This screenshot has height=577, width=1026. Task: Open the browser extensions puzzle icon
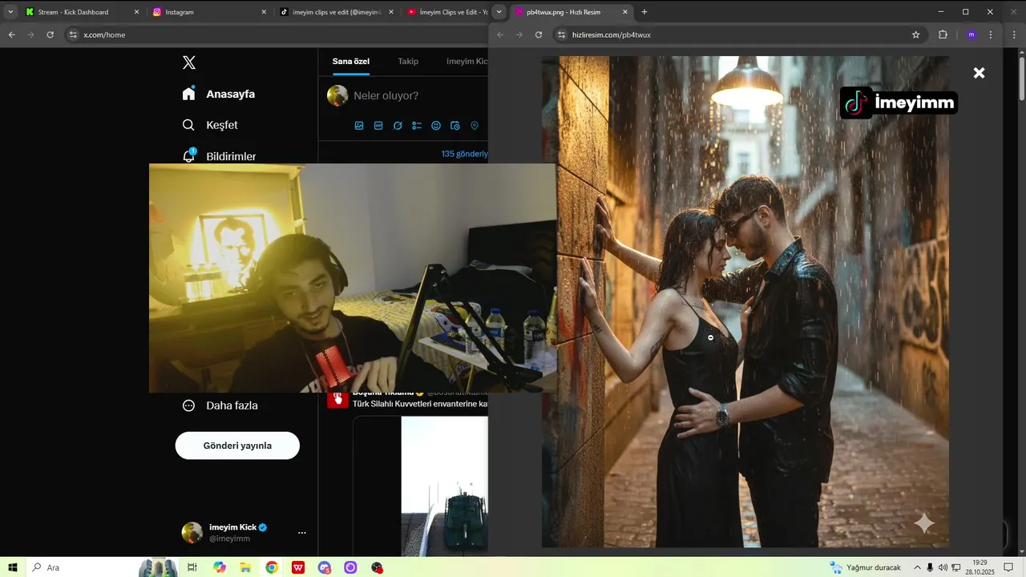coord(943,34)
